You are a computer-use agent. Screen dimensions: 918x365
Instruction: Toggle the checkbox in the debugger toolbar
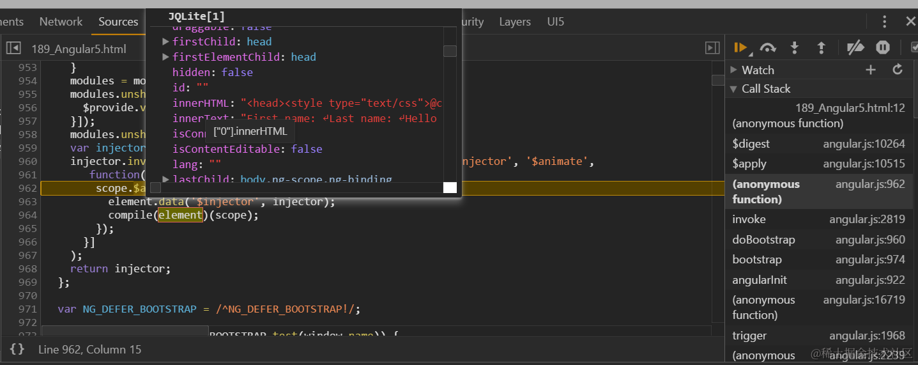coord(914,48)
